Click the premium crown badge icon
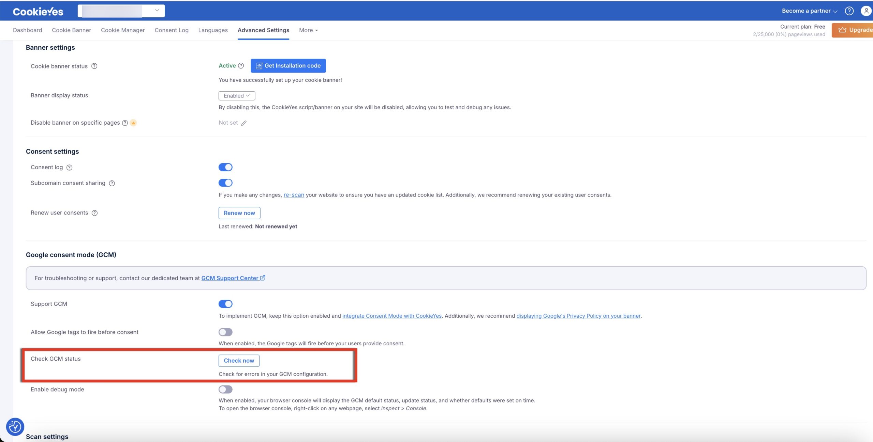 (x=133, y=123)
